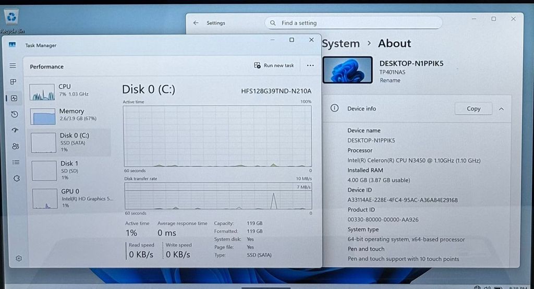Open Services page puzzle icon
The height and width of the screenshot is (289, 534).
16,178
